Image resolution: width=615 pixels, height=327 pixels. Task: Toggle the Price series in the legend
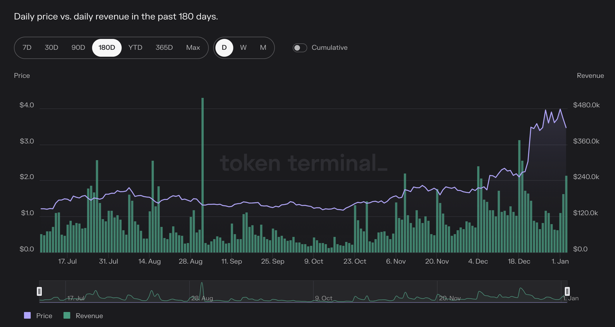pos(45,315)
